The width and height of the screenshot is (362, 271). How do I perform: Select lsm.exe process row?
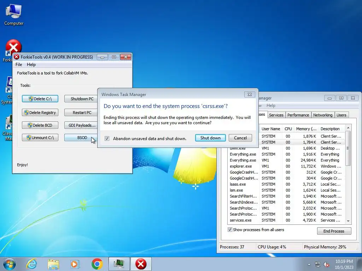click(x=286, y=190)
